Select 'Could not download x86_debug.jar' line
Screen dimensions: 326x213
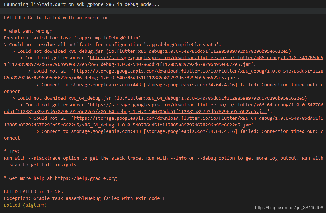click(151, 51)
